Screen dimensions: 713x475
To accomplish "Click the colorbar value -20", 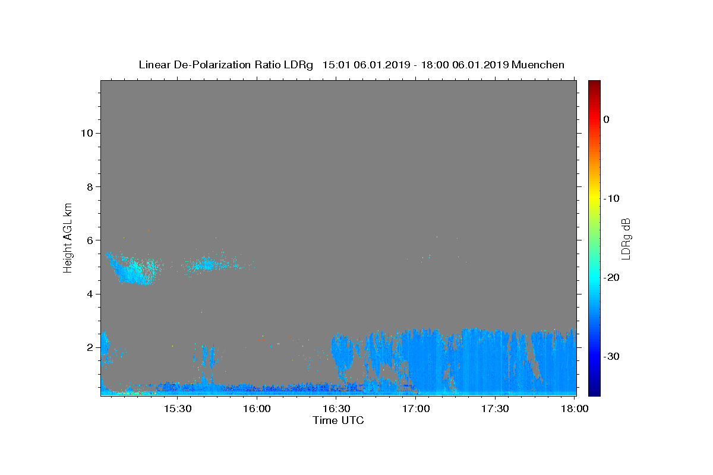I will click(611, 277).
